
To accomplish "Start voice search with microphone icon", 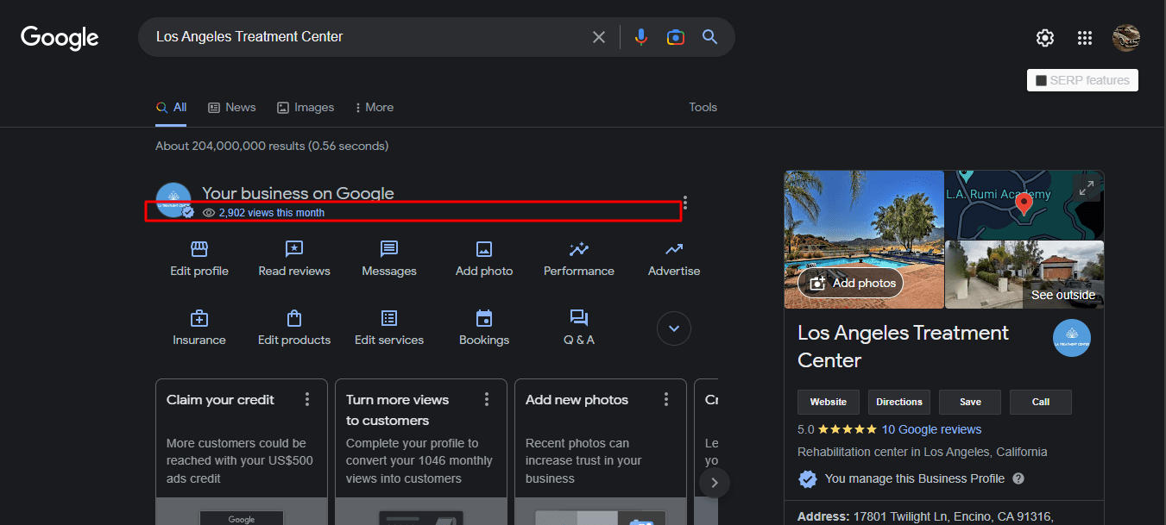I will [x=640, y=37].
